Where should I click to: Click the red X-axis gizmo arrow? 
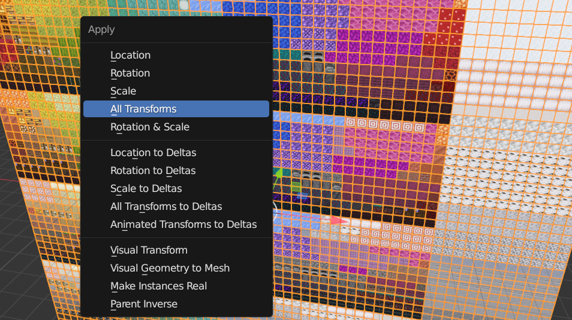click(339, 220)
